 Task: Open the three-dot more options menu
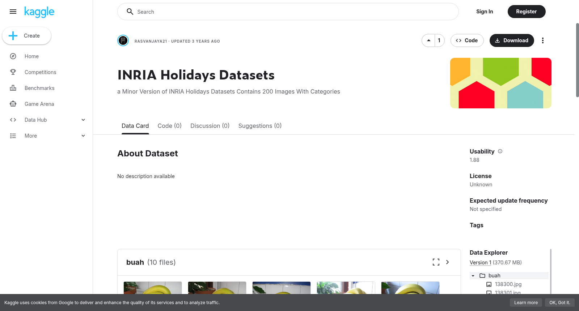[x=542, y=40]
